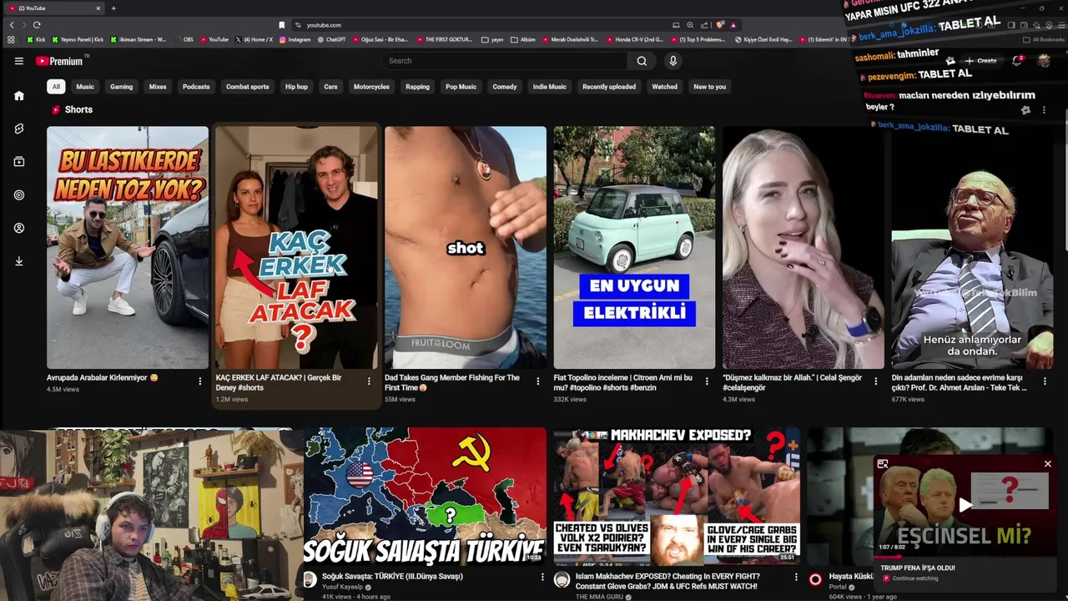Viewport: 1068px width, 601px height.
Task: Select the New to you filter chip
Action: 710,87
